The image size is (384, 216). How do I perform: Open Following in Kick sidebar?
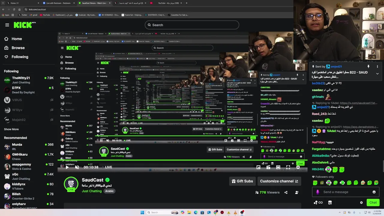(x=16, y=57)
